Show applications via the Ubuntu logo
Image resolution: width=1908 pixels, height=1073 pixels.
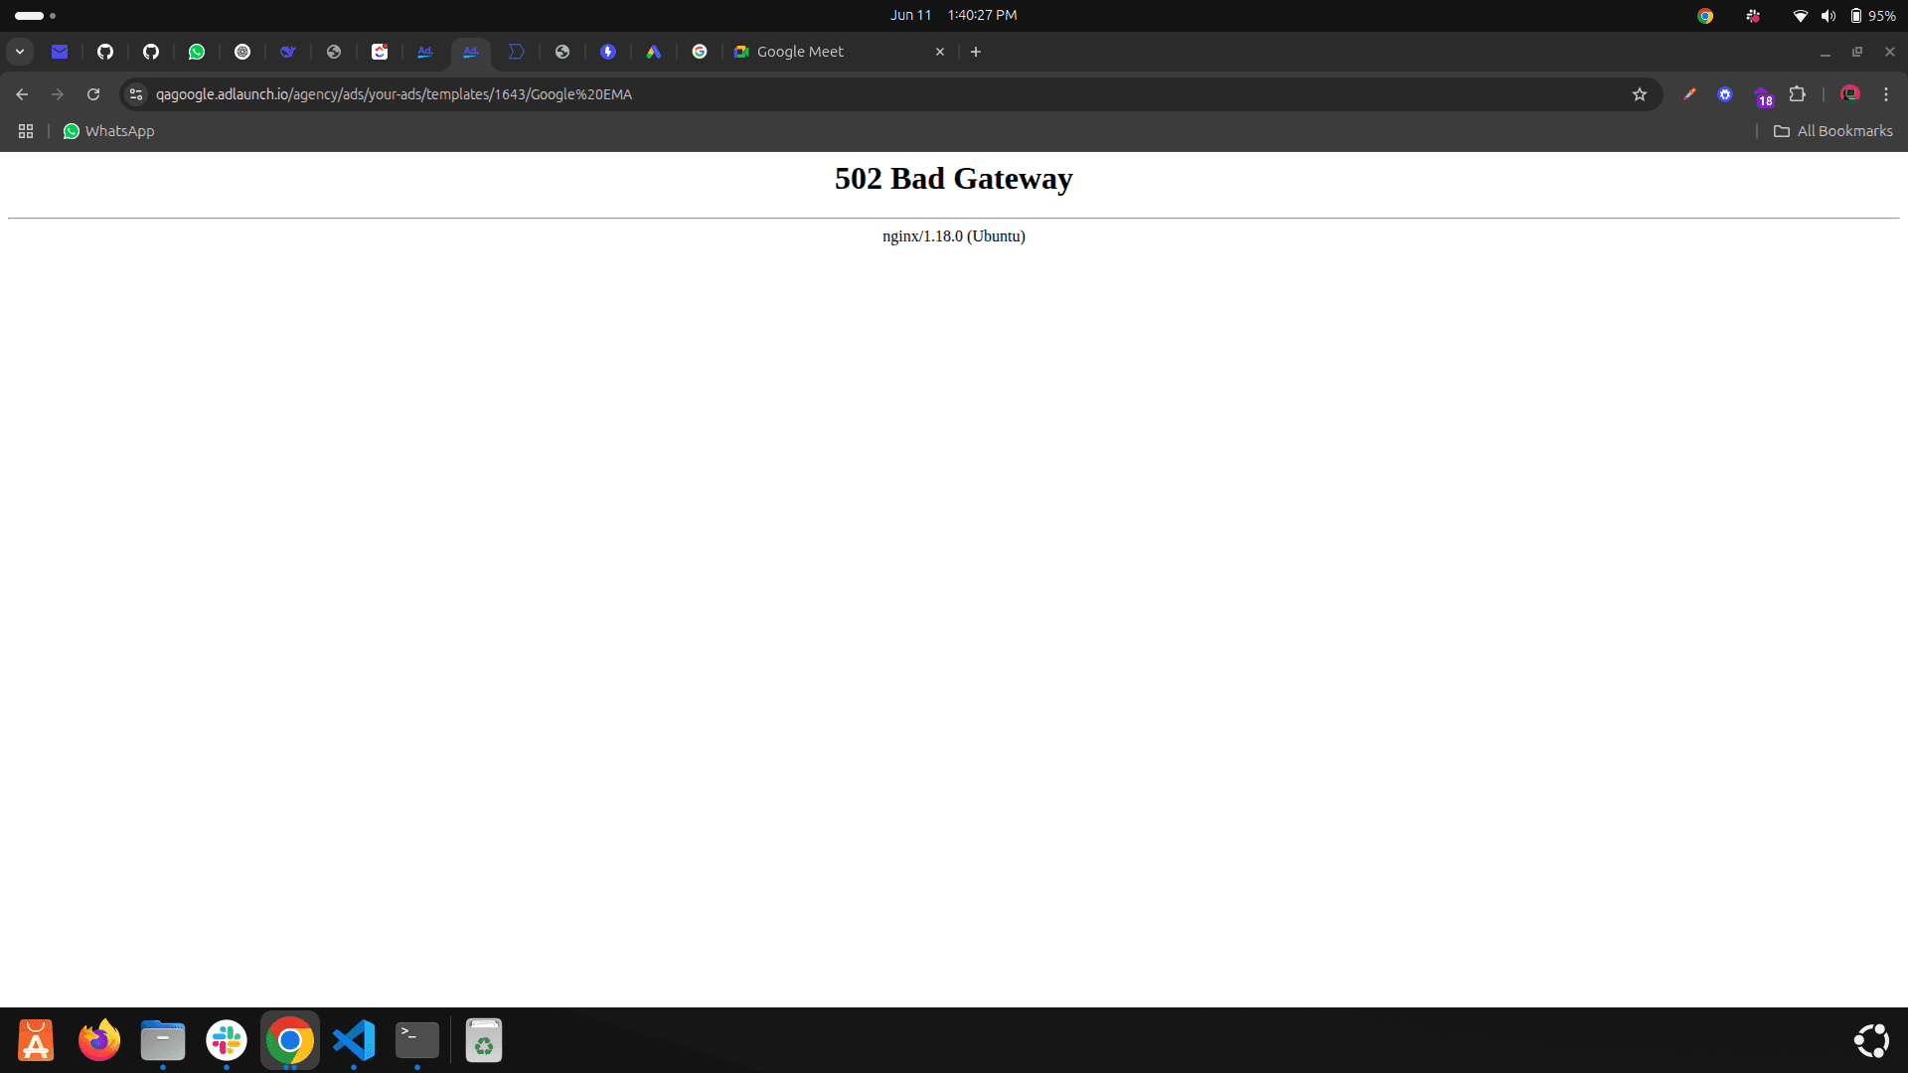[x=1872, y=1040]
